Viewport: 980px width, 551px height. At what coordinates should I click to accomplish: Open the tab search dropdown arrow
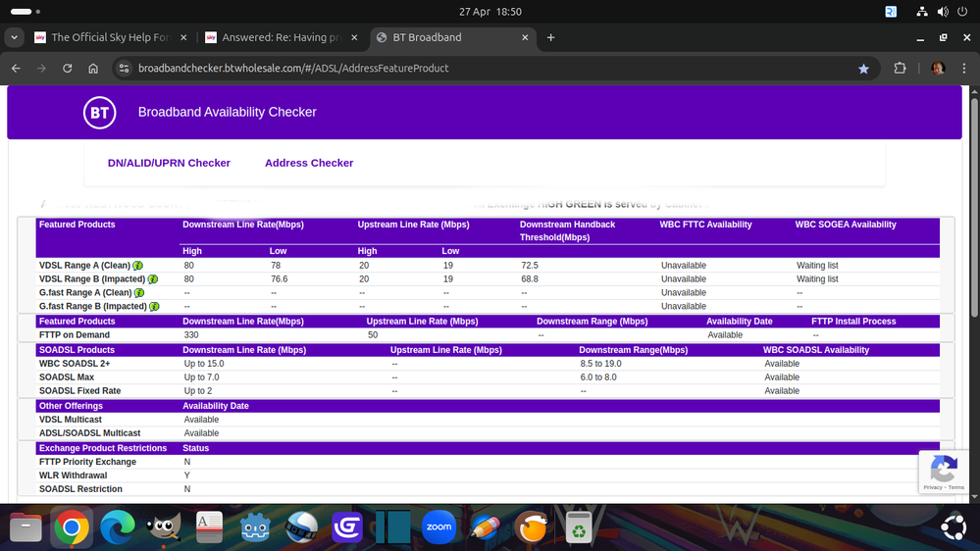14,37
